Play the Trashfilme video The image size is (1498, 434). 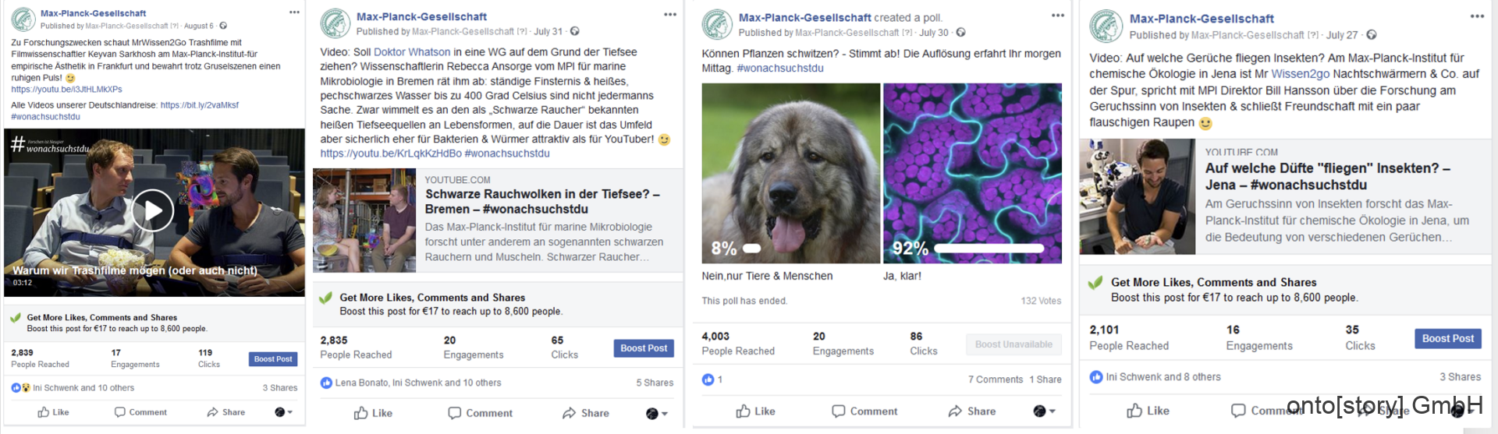pyautogui.click(x=152, y=210)
